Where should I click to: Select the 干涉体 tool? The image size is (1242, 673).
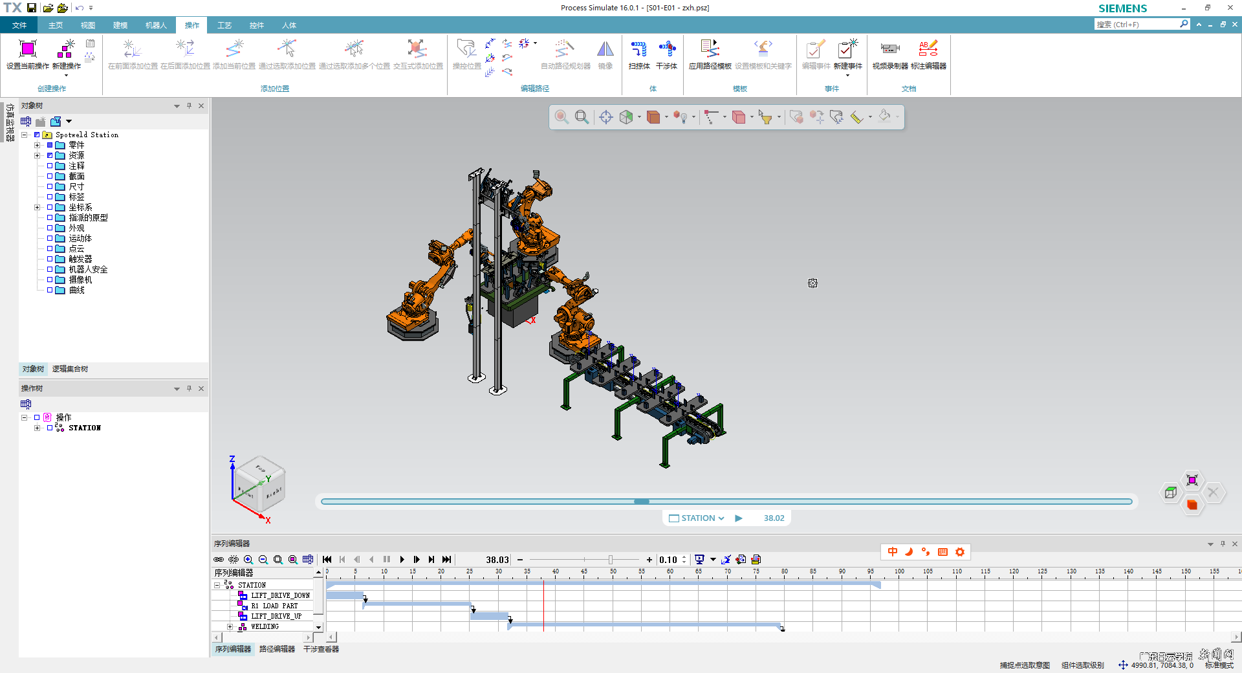click(666, 50)
